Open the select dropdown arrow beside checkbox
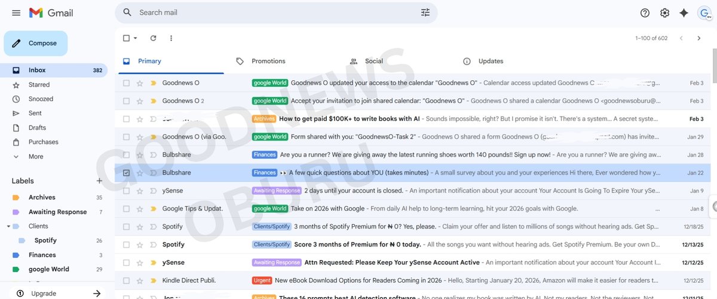The image size is (717, 299). pyautogui.click(x=136, y=38)
